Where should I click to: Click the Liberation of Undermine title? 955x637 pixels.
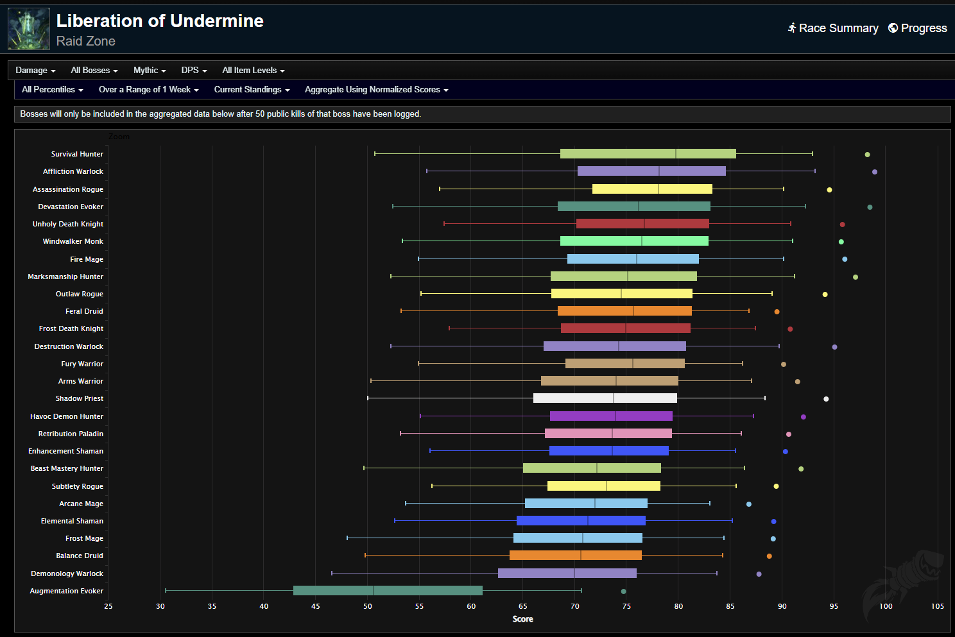pos(160,21)
